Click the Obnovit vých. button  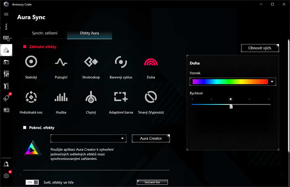(x=260, y=48)
